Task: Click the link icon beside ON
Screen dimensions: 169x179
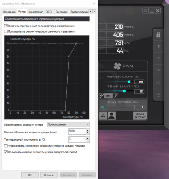Action: pos(101,96)
